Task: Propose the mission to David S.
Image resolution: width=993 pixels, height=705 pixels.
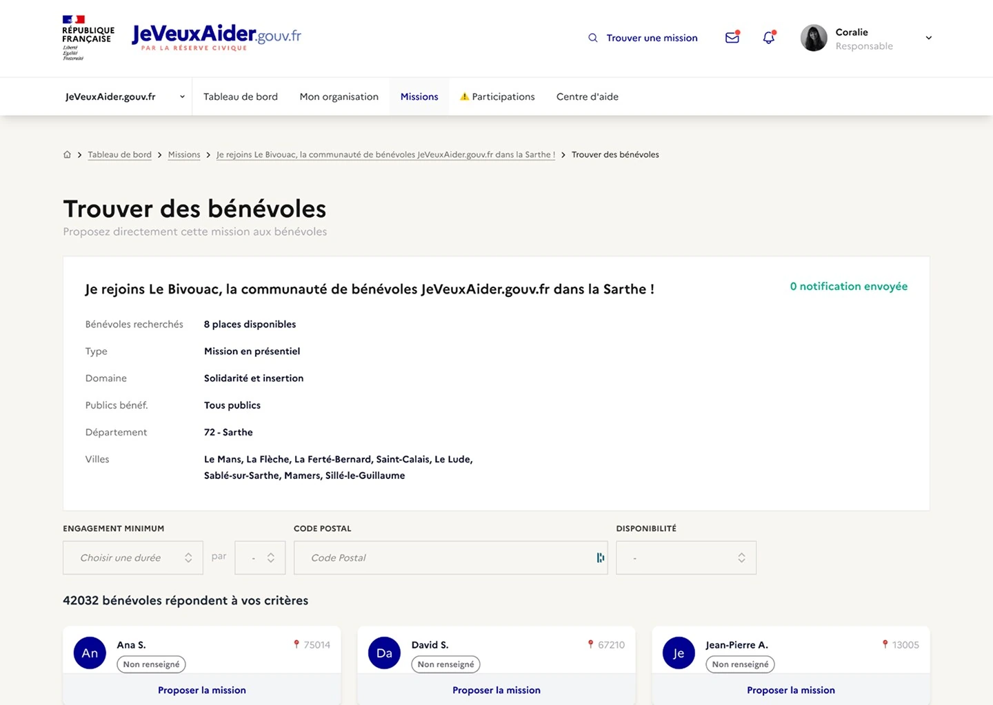Action: [x=496, y=690]
